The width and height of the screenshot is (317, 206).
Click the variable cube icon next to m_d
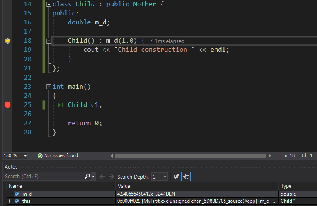[17, 194]
